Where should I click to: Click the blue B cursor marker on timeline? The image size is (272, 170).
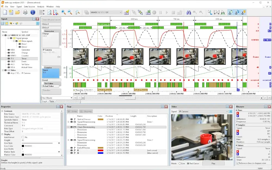click(238, 90)
